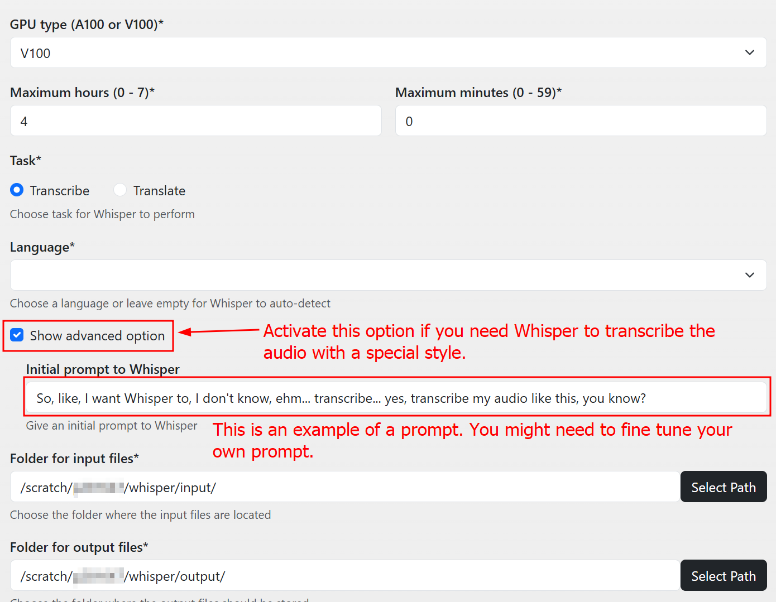Click the Maximum minutes input field
Image resolution: width=776 pixels, height=602 pixels.
tap(581, 121)
